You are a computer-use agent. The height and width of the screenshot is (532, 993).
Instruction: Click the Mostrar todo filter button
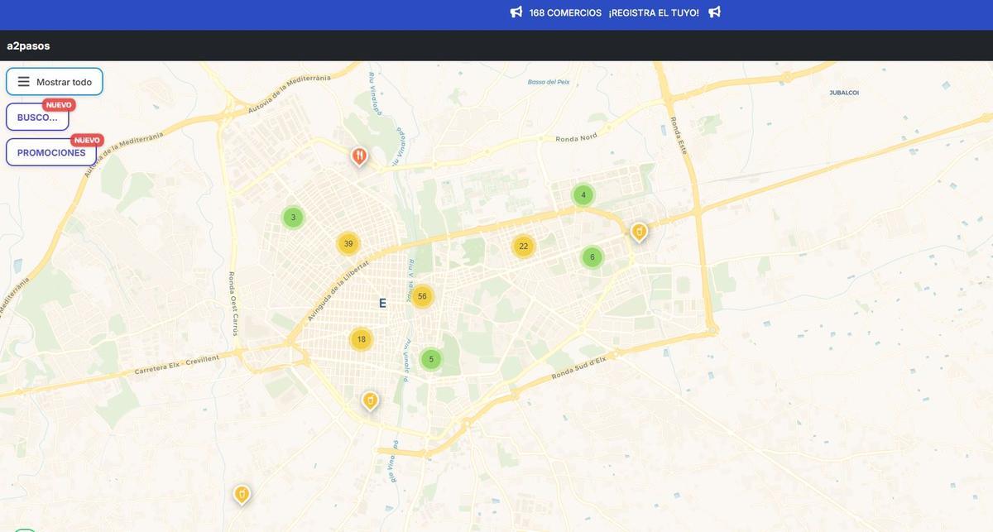(x=53, y=81)
